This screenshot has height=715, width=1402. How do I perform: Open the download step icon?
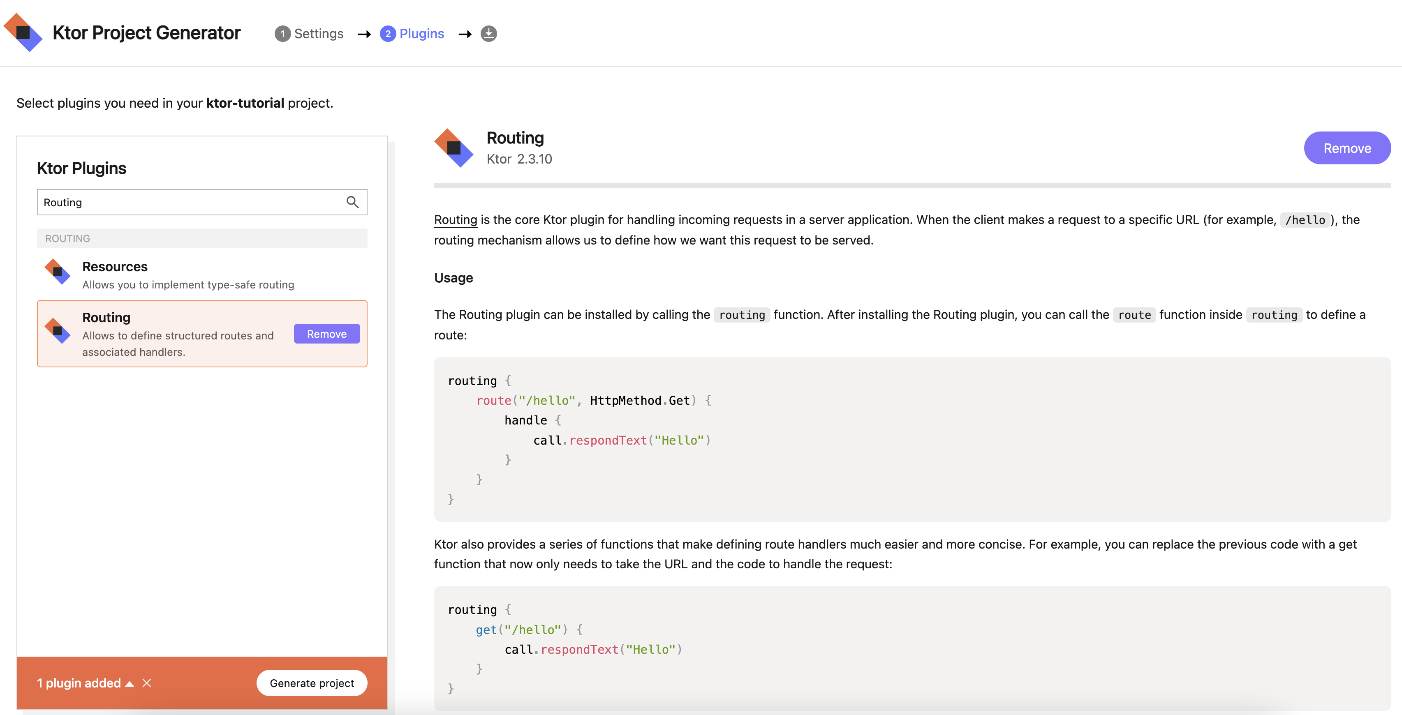(x=488, y=34)
